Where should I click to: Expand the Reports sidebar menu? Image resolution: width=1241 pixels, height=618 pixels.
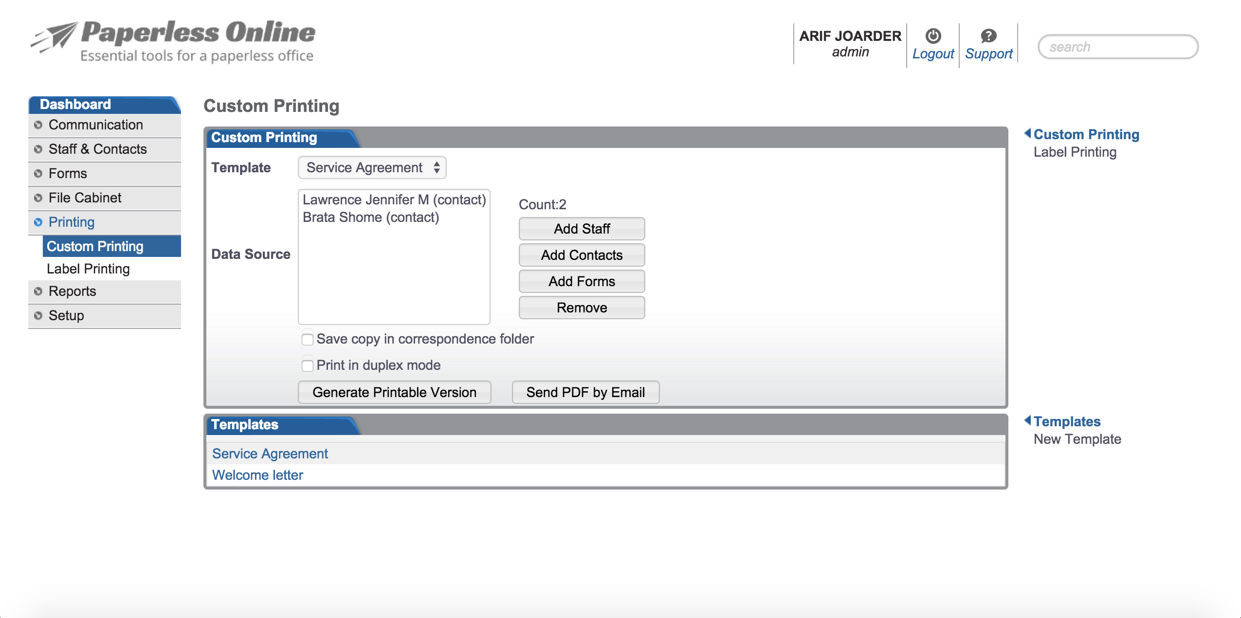pos(72,291)
